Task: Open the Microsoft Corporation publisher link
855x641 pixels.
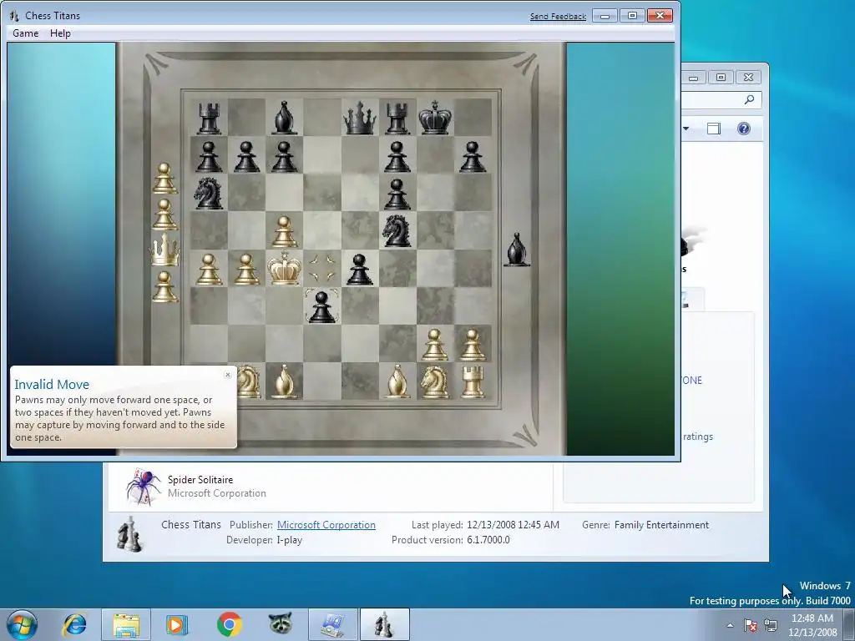Action: [x=326, y=525]
